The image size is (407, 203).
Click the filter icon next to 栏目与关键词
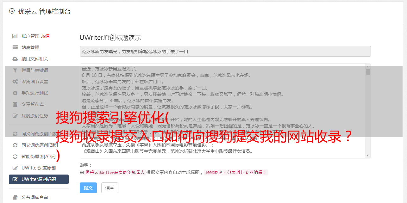tap(15, 70)
